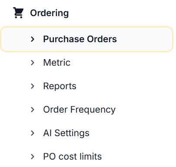Open the Order Frequency item
Image resolution: width=176 pixels, height=167 pixels.
[x=80, y=110]
